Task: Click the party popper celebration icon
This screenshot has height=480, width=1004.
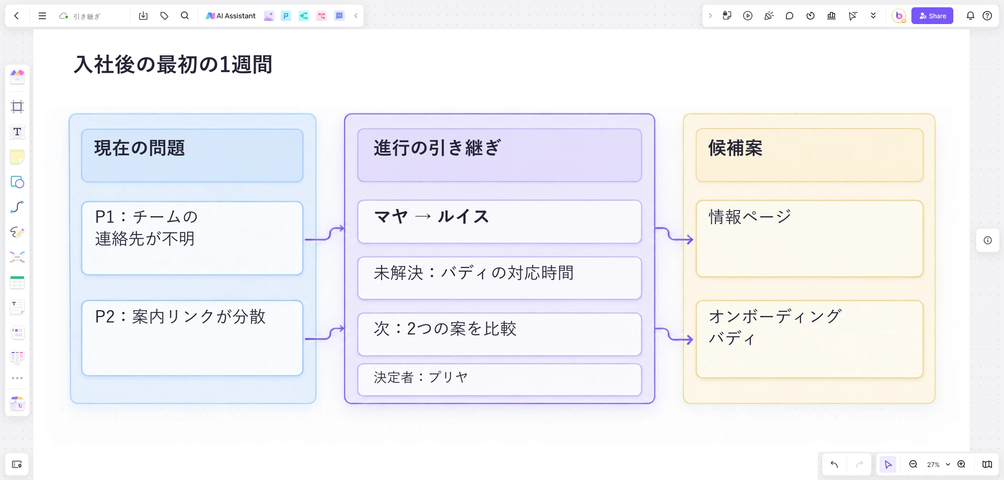Action: 769,16
